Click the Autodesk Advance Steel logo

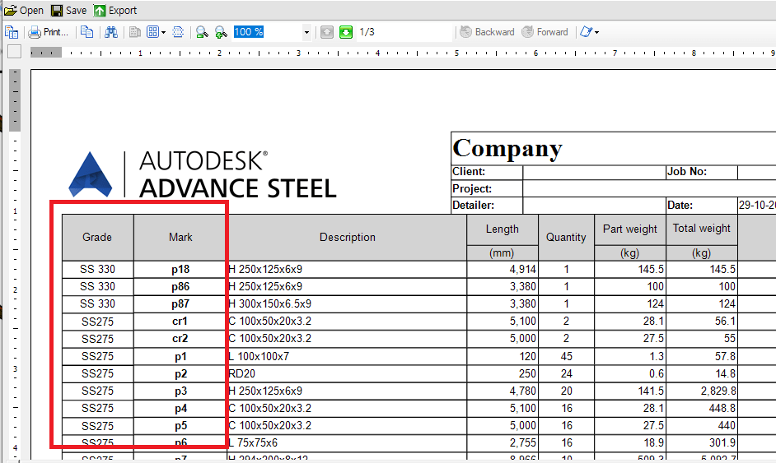(x=202, y=174)
